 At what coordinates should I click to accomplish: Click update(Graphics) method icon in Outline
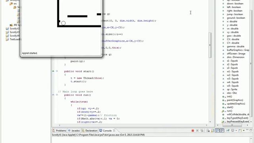(223, 104)
